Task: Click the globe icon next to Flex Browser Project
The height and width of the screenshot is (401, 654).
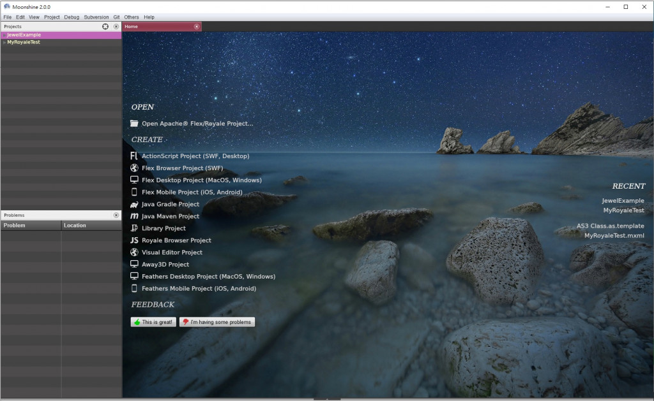Action: (x=134, y=168)
